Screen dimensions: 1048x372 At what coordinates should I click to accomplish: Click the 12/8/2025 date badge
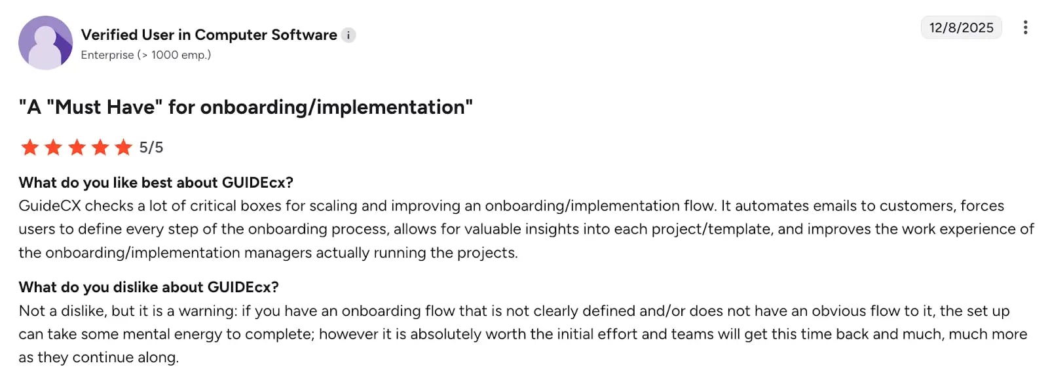point(961,27)
